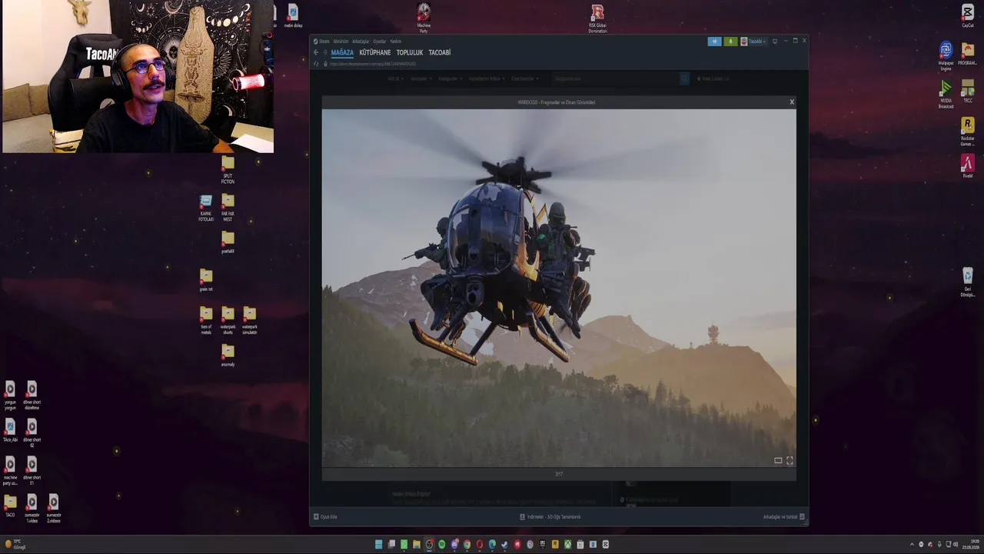This screenshot has height=554, width=984.
Task: Open the Oyunlar menu
Action: 380,42
